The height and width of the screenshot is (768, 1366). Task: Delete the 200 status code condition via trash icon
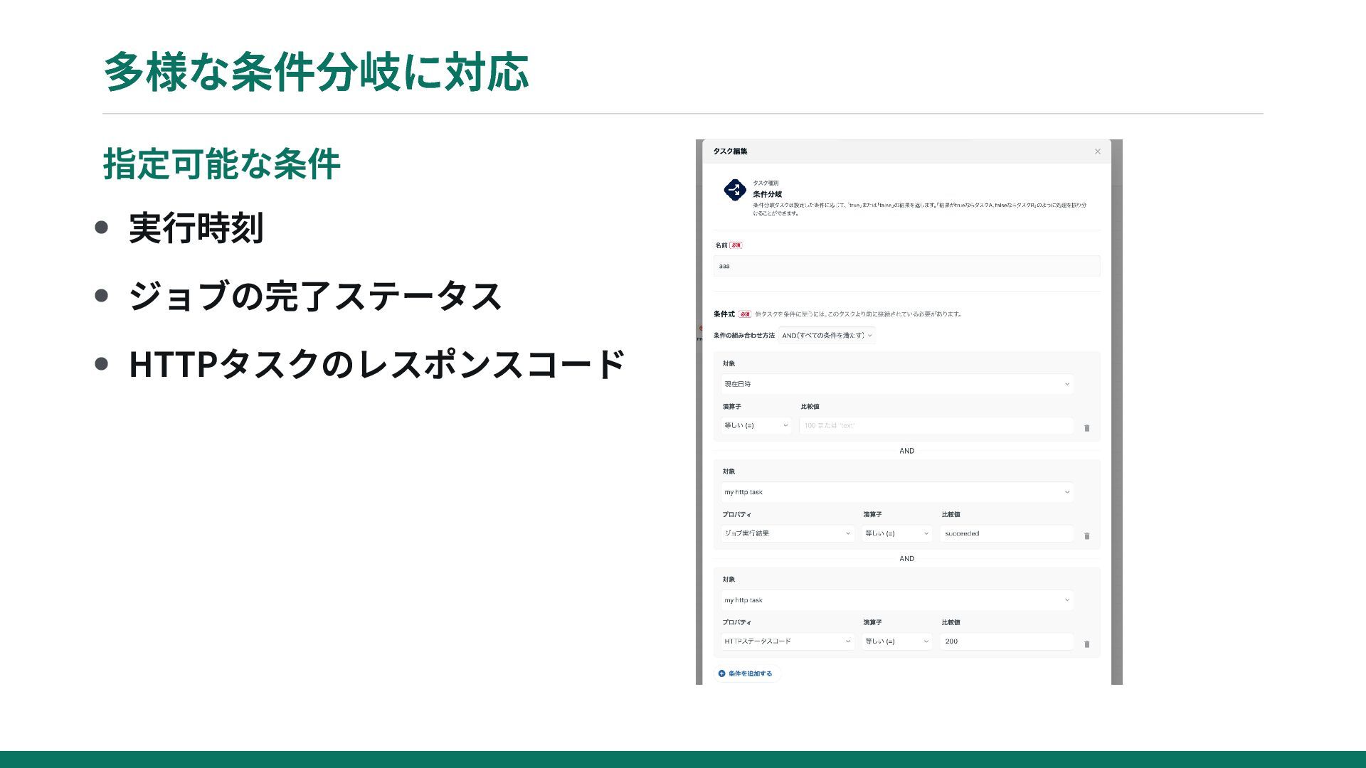click(1086, 644)
